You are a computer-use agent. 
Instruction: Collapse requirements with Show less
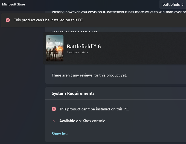[x=60, y=134]
